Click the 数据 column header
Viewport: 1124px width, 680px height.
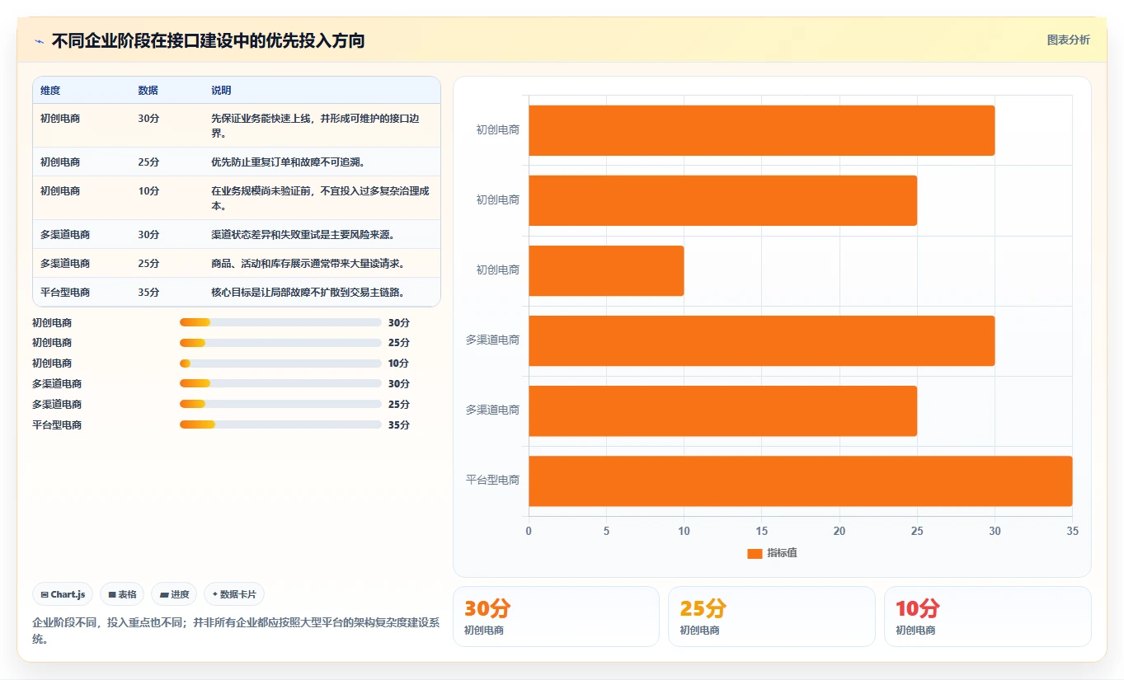[148, 91]
